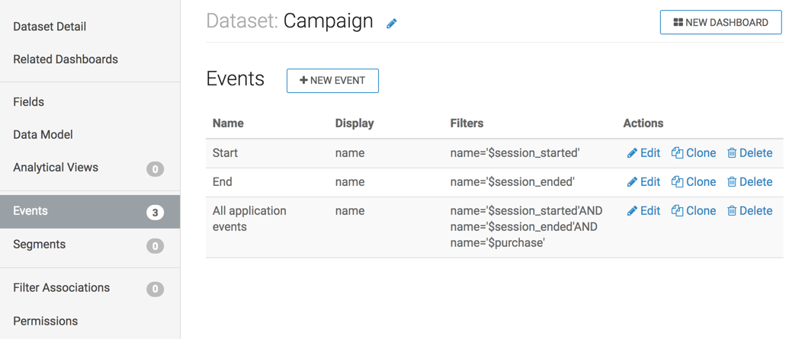Click Edit pencil for All application events

coord(632,211)
